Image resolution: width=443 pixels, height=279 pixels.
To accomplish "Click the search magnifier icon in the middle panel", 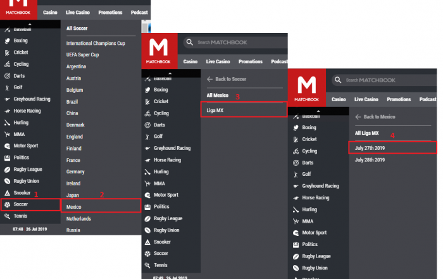I will tap(190, 42).
